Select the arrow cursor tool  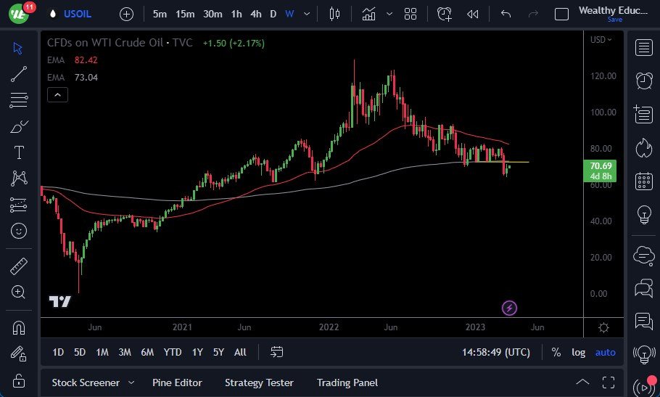pyautogui.click(x=18, y=48)
